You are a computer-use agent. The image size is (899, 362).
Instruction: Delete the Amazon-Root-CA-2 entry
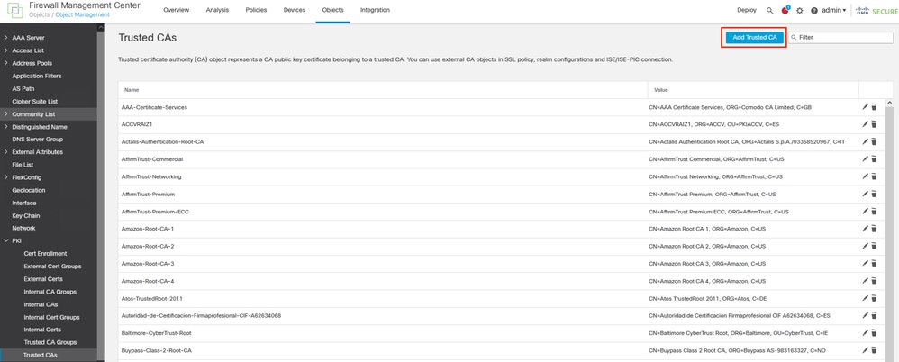point(874,246)
